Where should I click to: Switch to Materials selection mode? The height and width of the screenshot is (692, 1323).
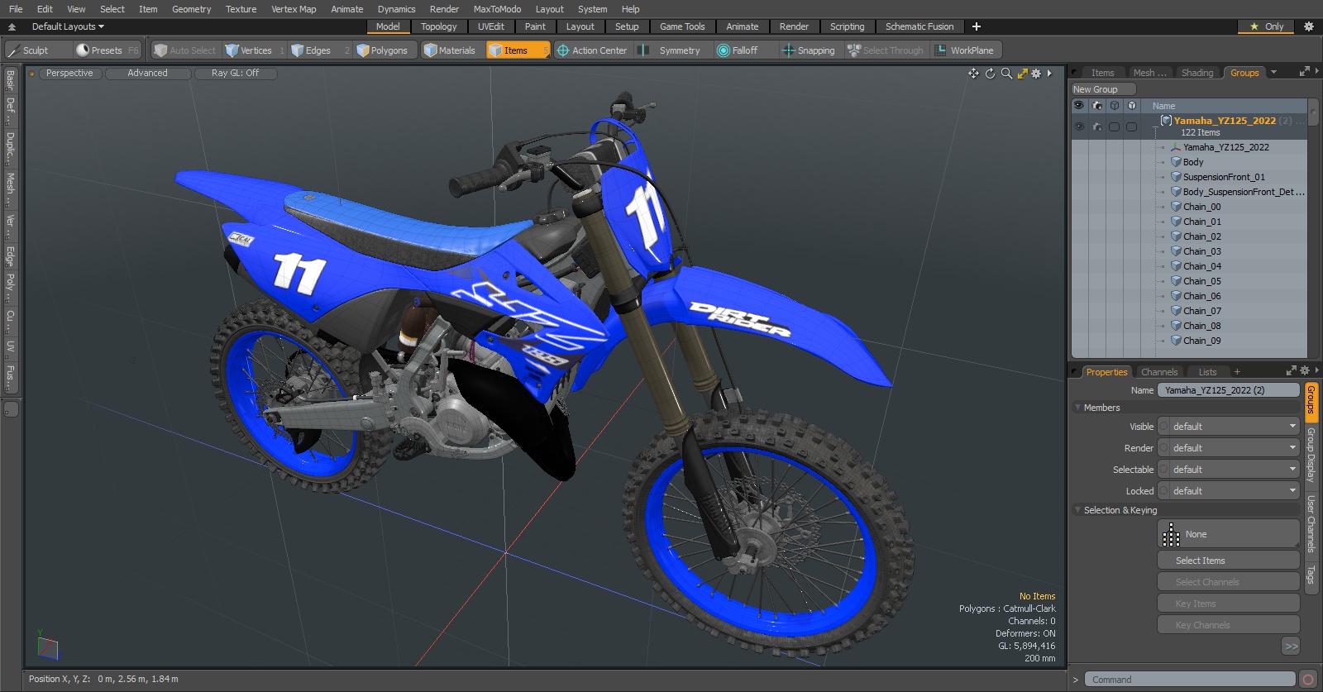point(451,50)
